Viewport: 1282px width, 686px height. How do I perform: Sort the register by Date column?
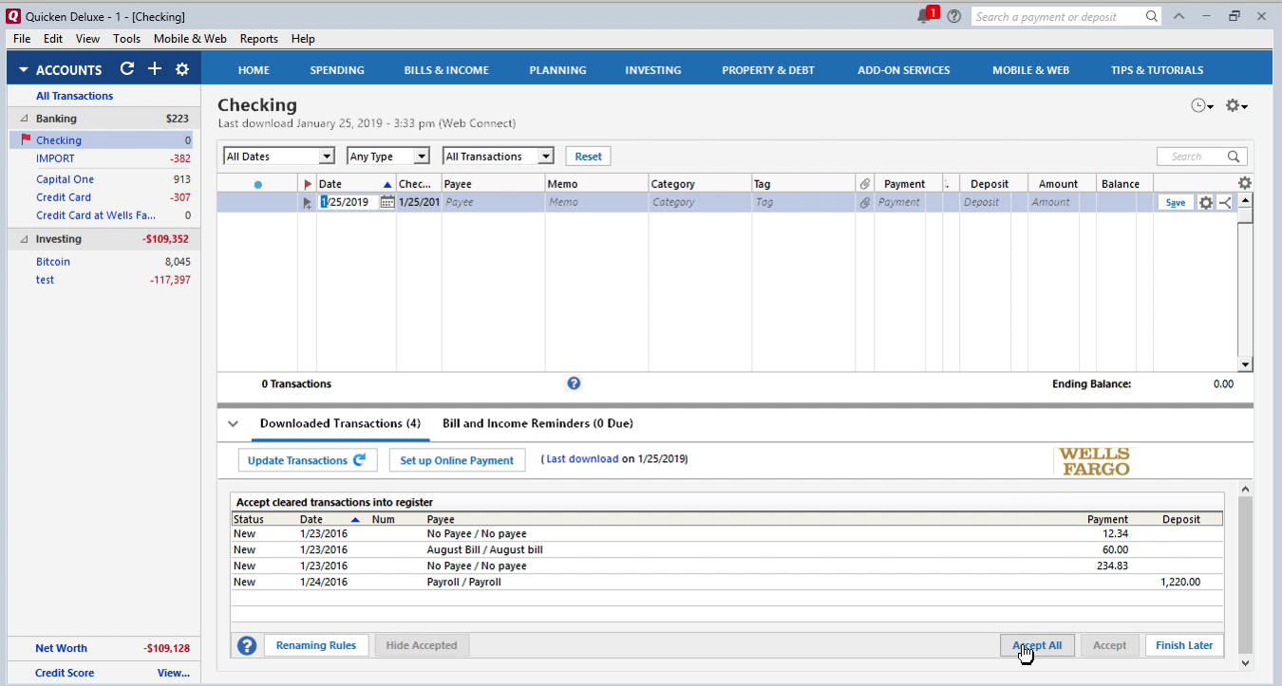pyautogui.click(x=355, y=184)
